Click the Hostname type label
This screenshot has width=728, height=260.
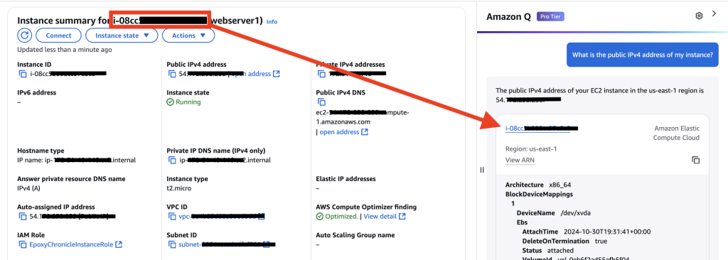coord(41,151)
